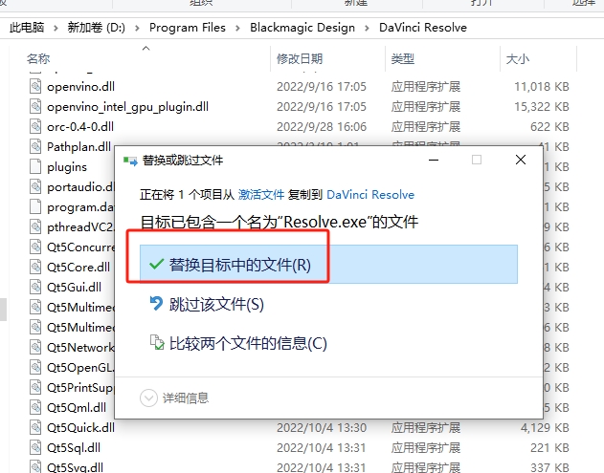The image size is (604, 473).
Task: Click the copy dialog's title bar icon
Action: [x=130, y=161]
